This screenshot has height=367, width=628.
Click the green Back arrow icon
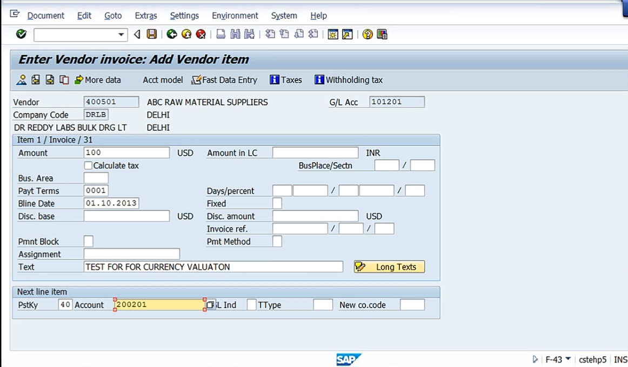(x=172, y=34)
